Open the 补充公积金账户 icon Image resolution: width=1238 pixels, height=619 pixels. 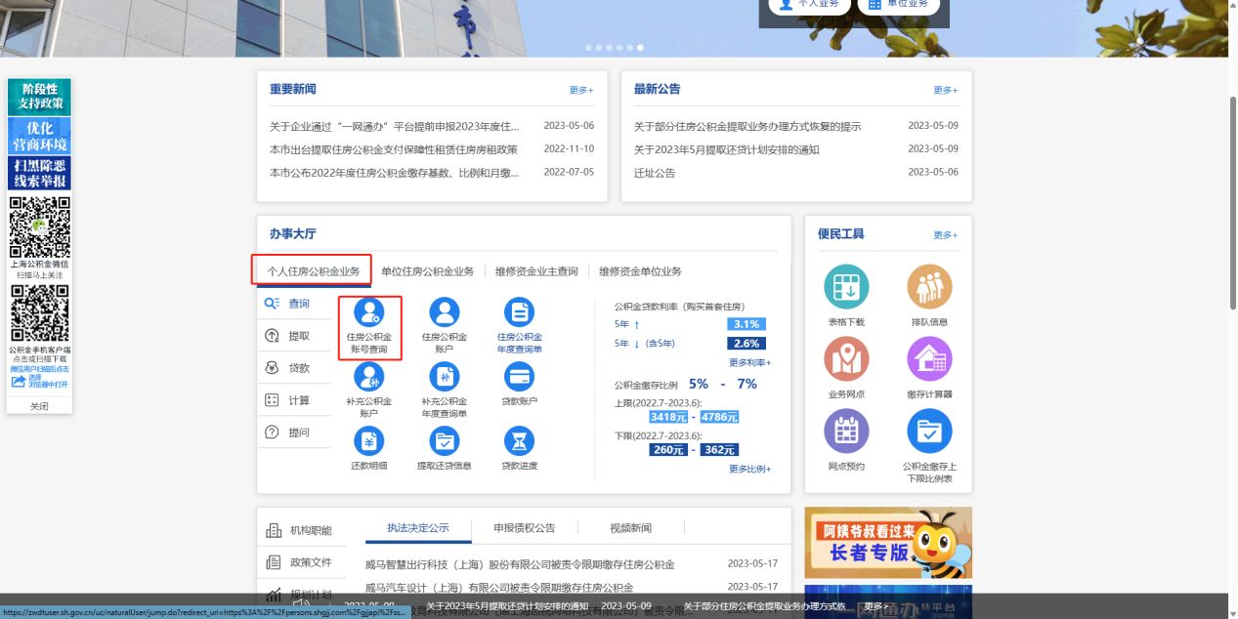(x=368, y=377)
